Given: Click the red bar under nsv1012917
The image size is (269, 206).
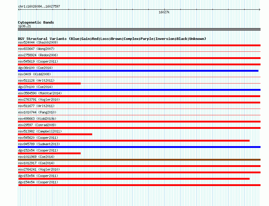Looking at the screenshot, I should 139,166.
